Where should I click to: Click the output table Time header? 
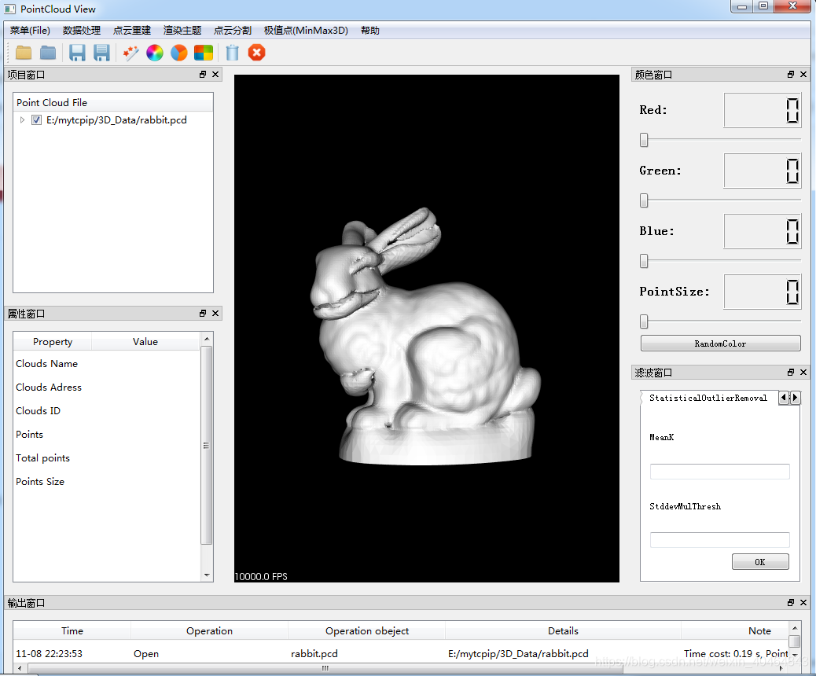pyautogui.click(x=72, y=630)
